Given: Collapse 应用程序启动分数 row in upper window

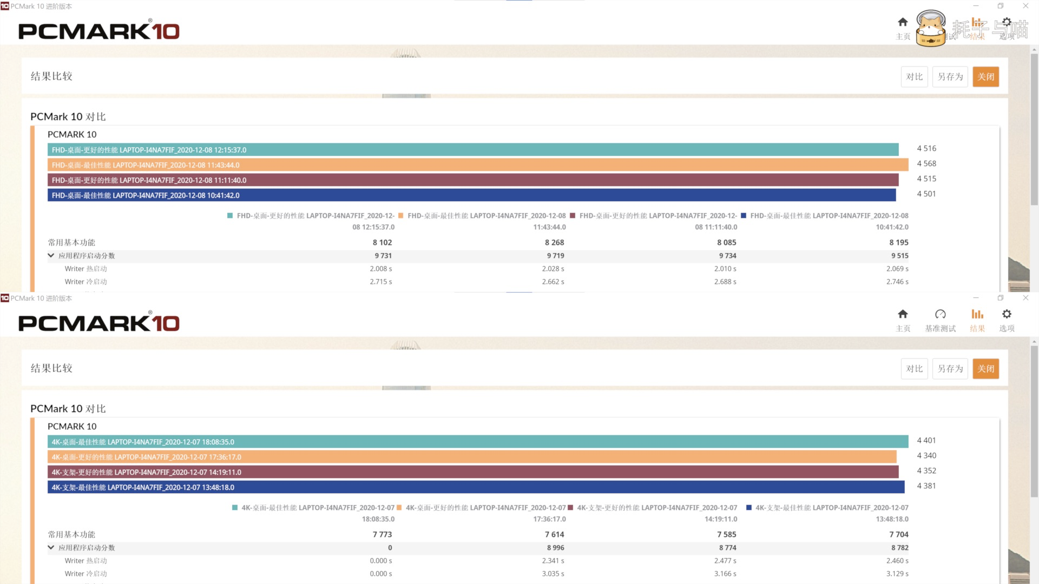Looking at the screenshot, I should tap(51, 256).
